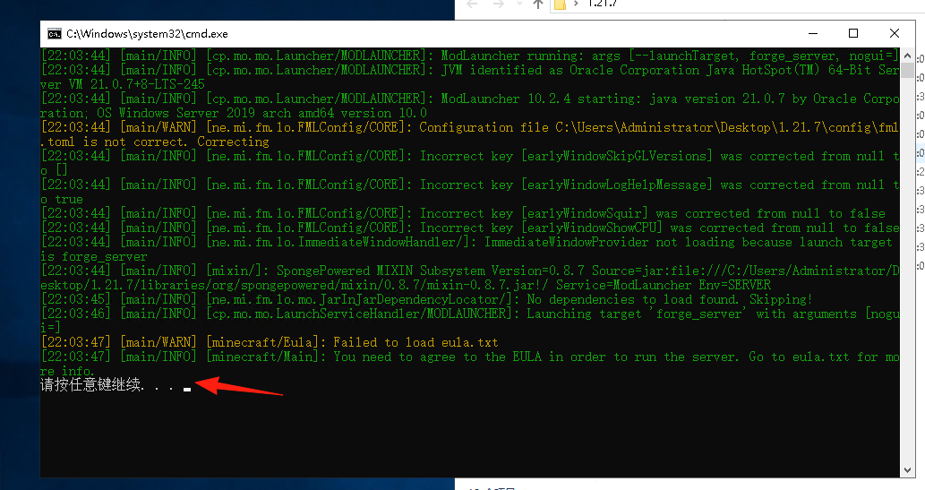The image size is (925, 490).
Task: Click the folder icon in Explorer address bar
Action: (560, 4)
